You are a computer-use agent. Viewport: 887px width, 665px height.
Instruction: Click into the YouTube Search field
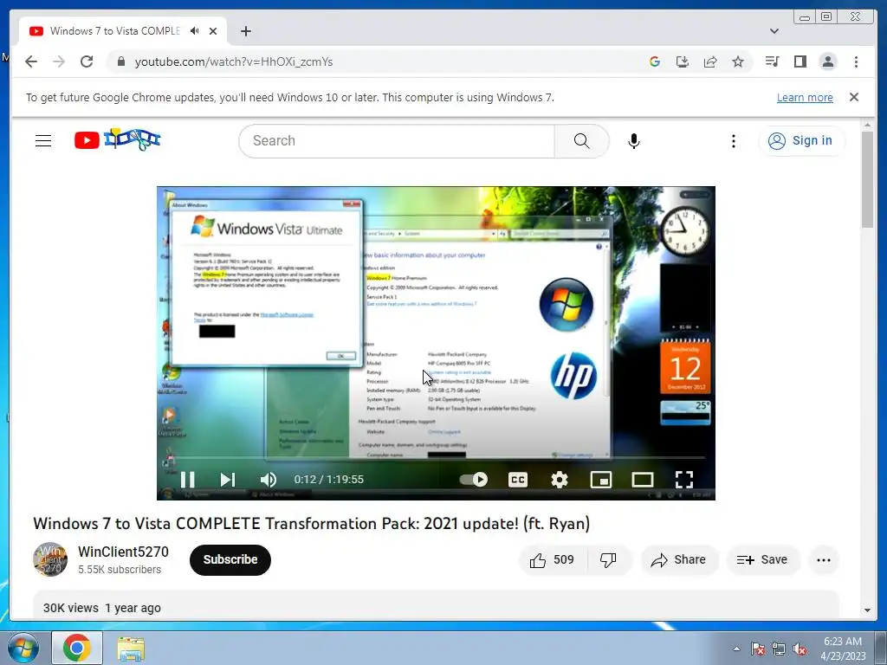(397, 141)
